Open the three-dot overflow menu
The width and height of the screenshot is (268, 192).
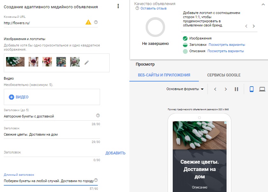(118, 6)
